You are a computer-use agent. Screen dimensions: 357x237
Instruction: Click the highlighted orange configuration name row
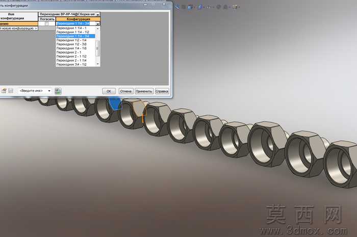pos(19,23)
